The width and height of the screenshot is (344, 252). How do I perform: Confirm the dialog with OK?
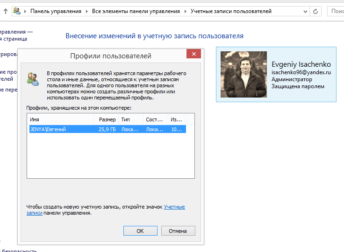pos(140,231)
